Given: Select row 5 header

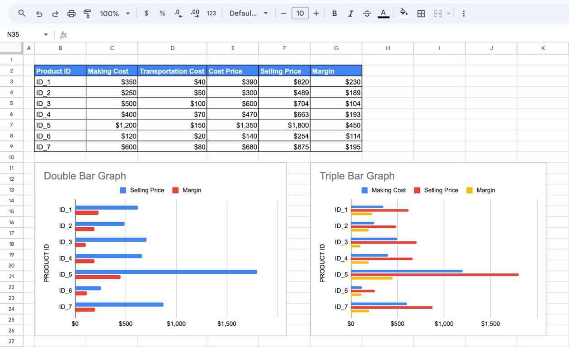Looking at the screenshot, I should tap(11, 103).
